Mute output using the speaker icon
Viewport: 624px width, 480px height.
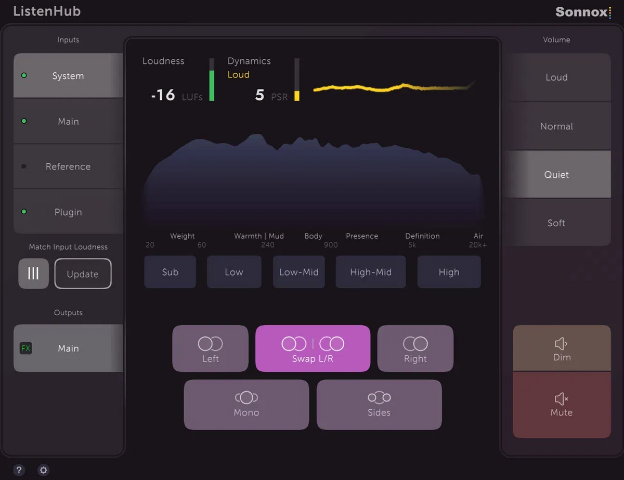(562, 398)
